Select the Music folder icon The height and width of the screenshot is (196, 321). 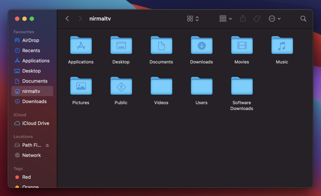pyautogui.click(x=282, y=45)
